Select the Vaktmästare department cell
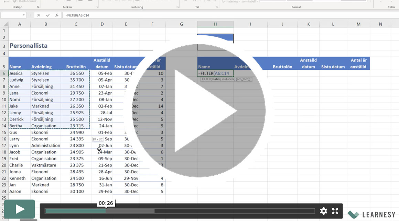Viewport: 399px width, 221px height. 45,165
